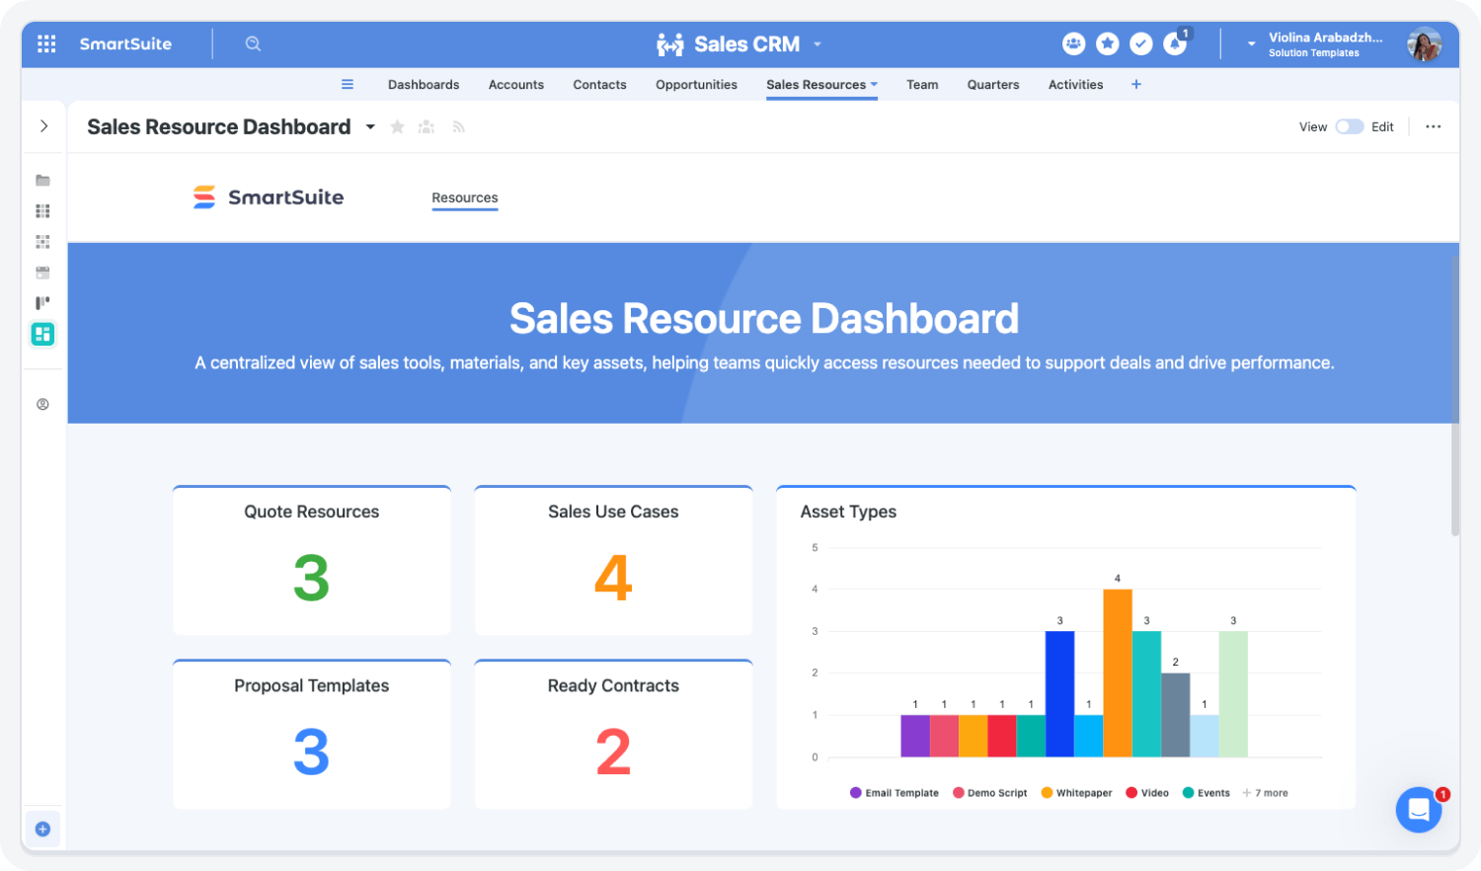
Task: Open the Sales CRM solution dropdown arrow
Action: click(818, 44)
